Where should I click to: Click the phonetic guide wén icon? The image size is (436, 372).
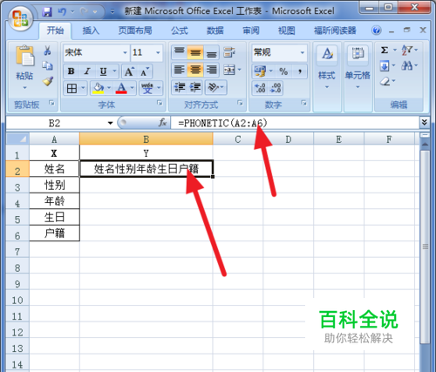point(147,88)
